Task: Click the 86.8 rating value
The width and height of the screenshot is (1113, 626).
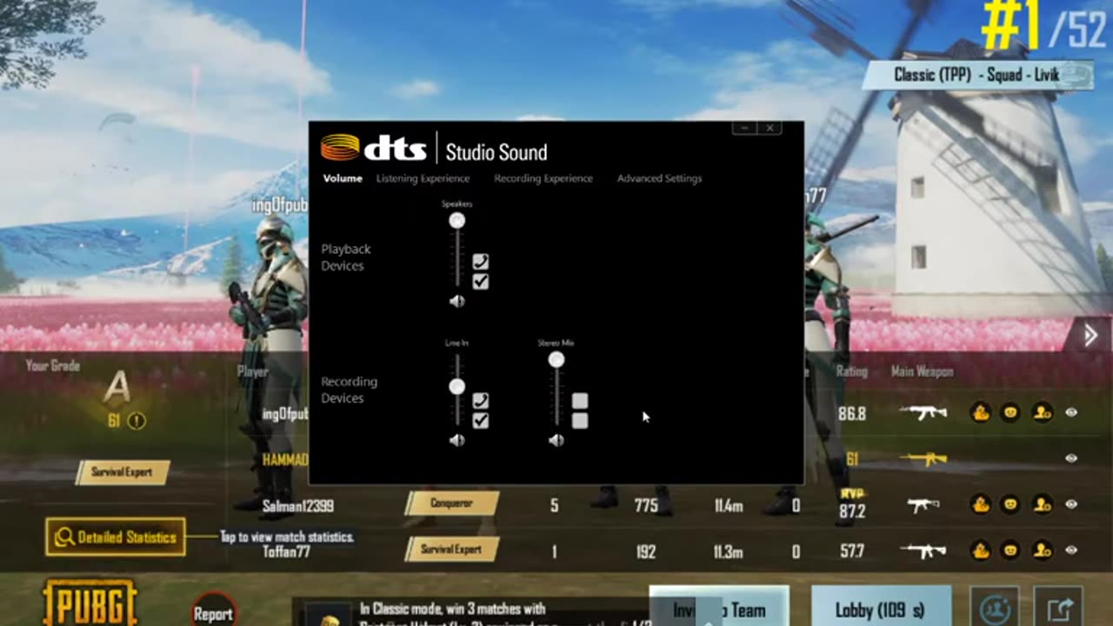Action: (x=852, y=415)
